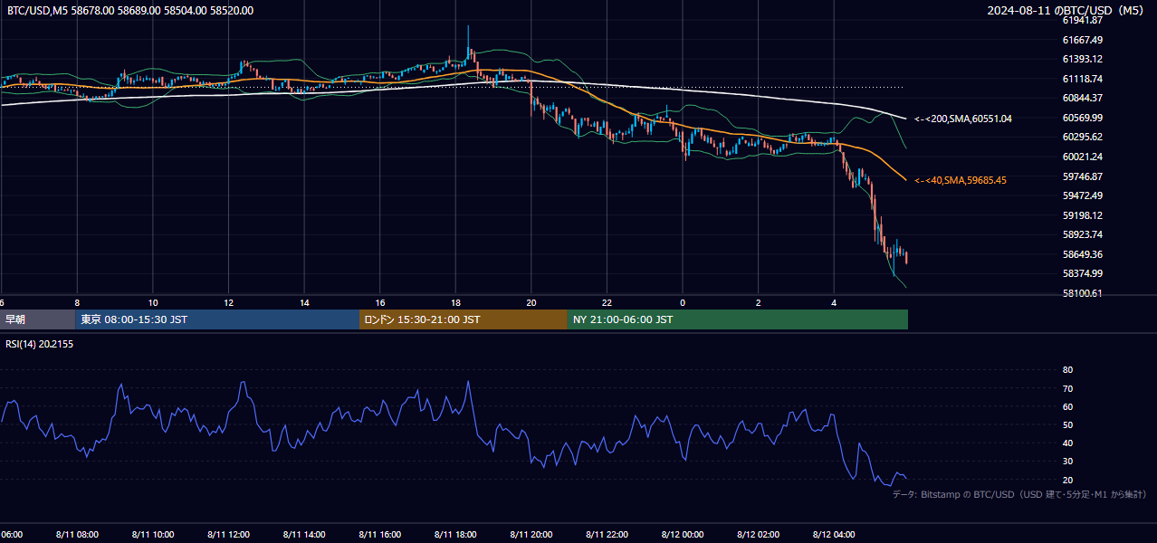Select the NY 21:00-06:00 JST session bar
This screenshot has width=1157, height=543.
[x=738, y=319]
